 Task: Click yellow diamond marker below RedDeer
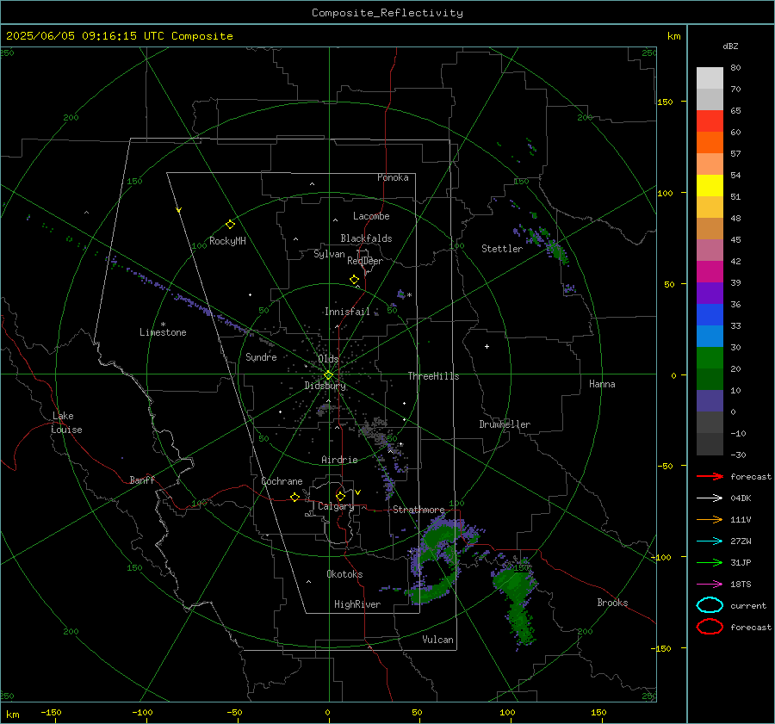[x=354, y=280]
